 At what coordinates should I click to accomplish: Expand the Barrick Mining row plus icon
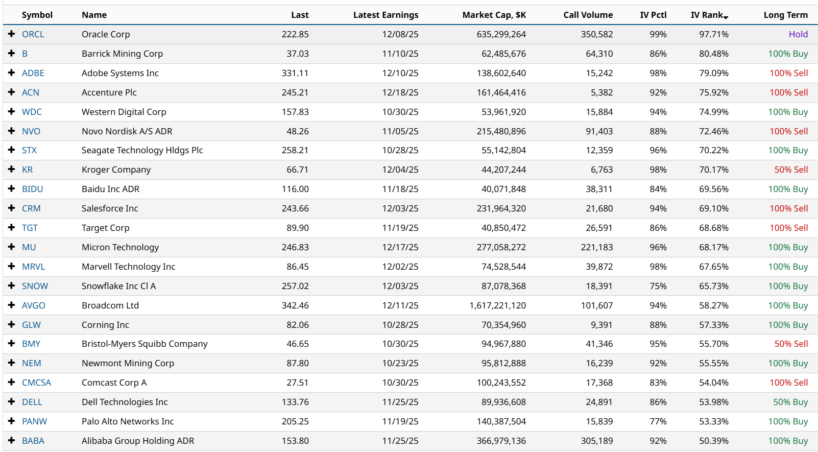11,53
